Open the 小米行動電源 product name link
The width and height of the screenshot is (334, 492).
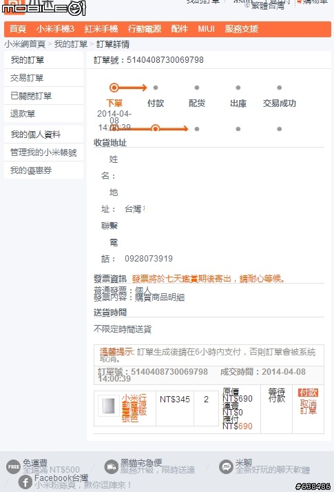coord(134,408)
